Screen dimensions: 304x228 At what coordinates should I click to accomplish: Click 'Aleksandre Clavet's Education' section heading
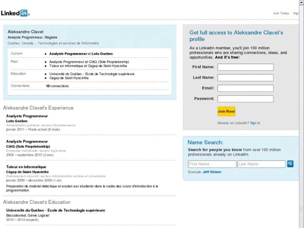point(37,202)
